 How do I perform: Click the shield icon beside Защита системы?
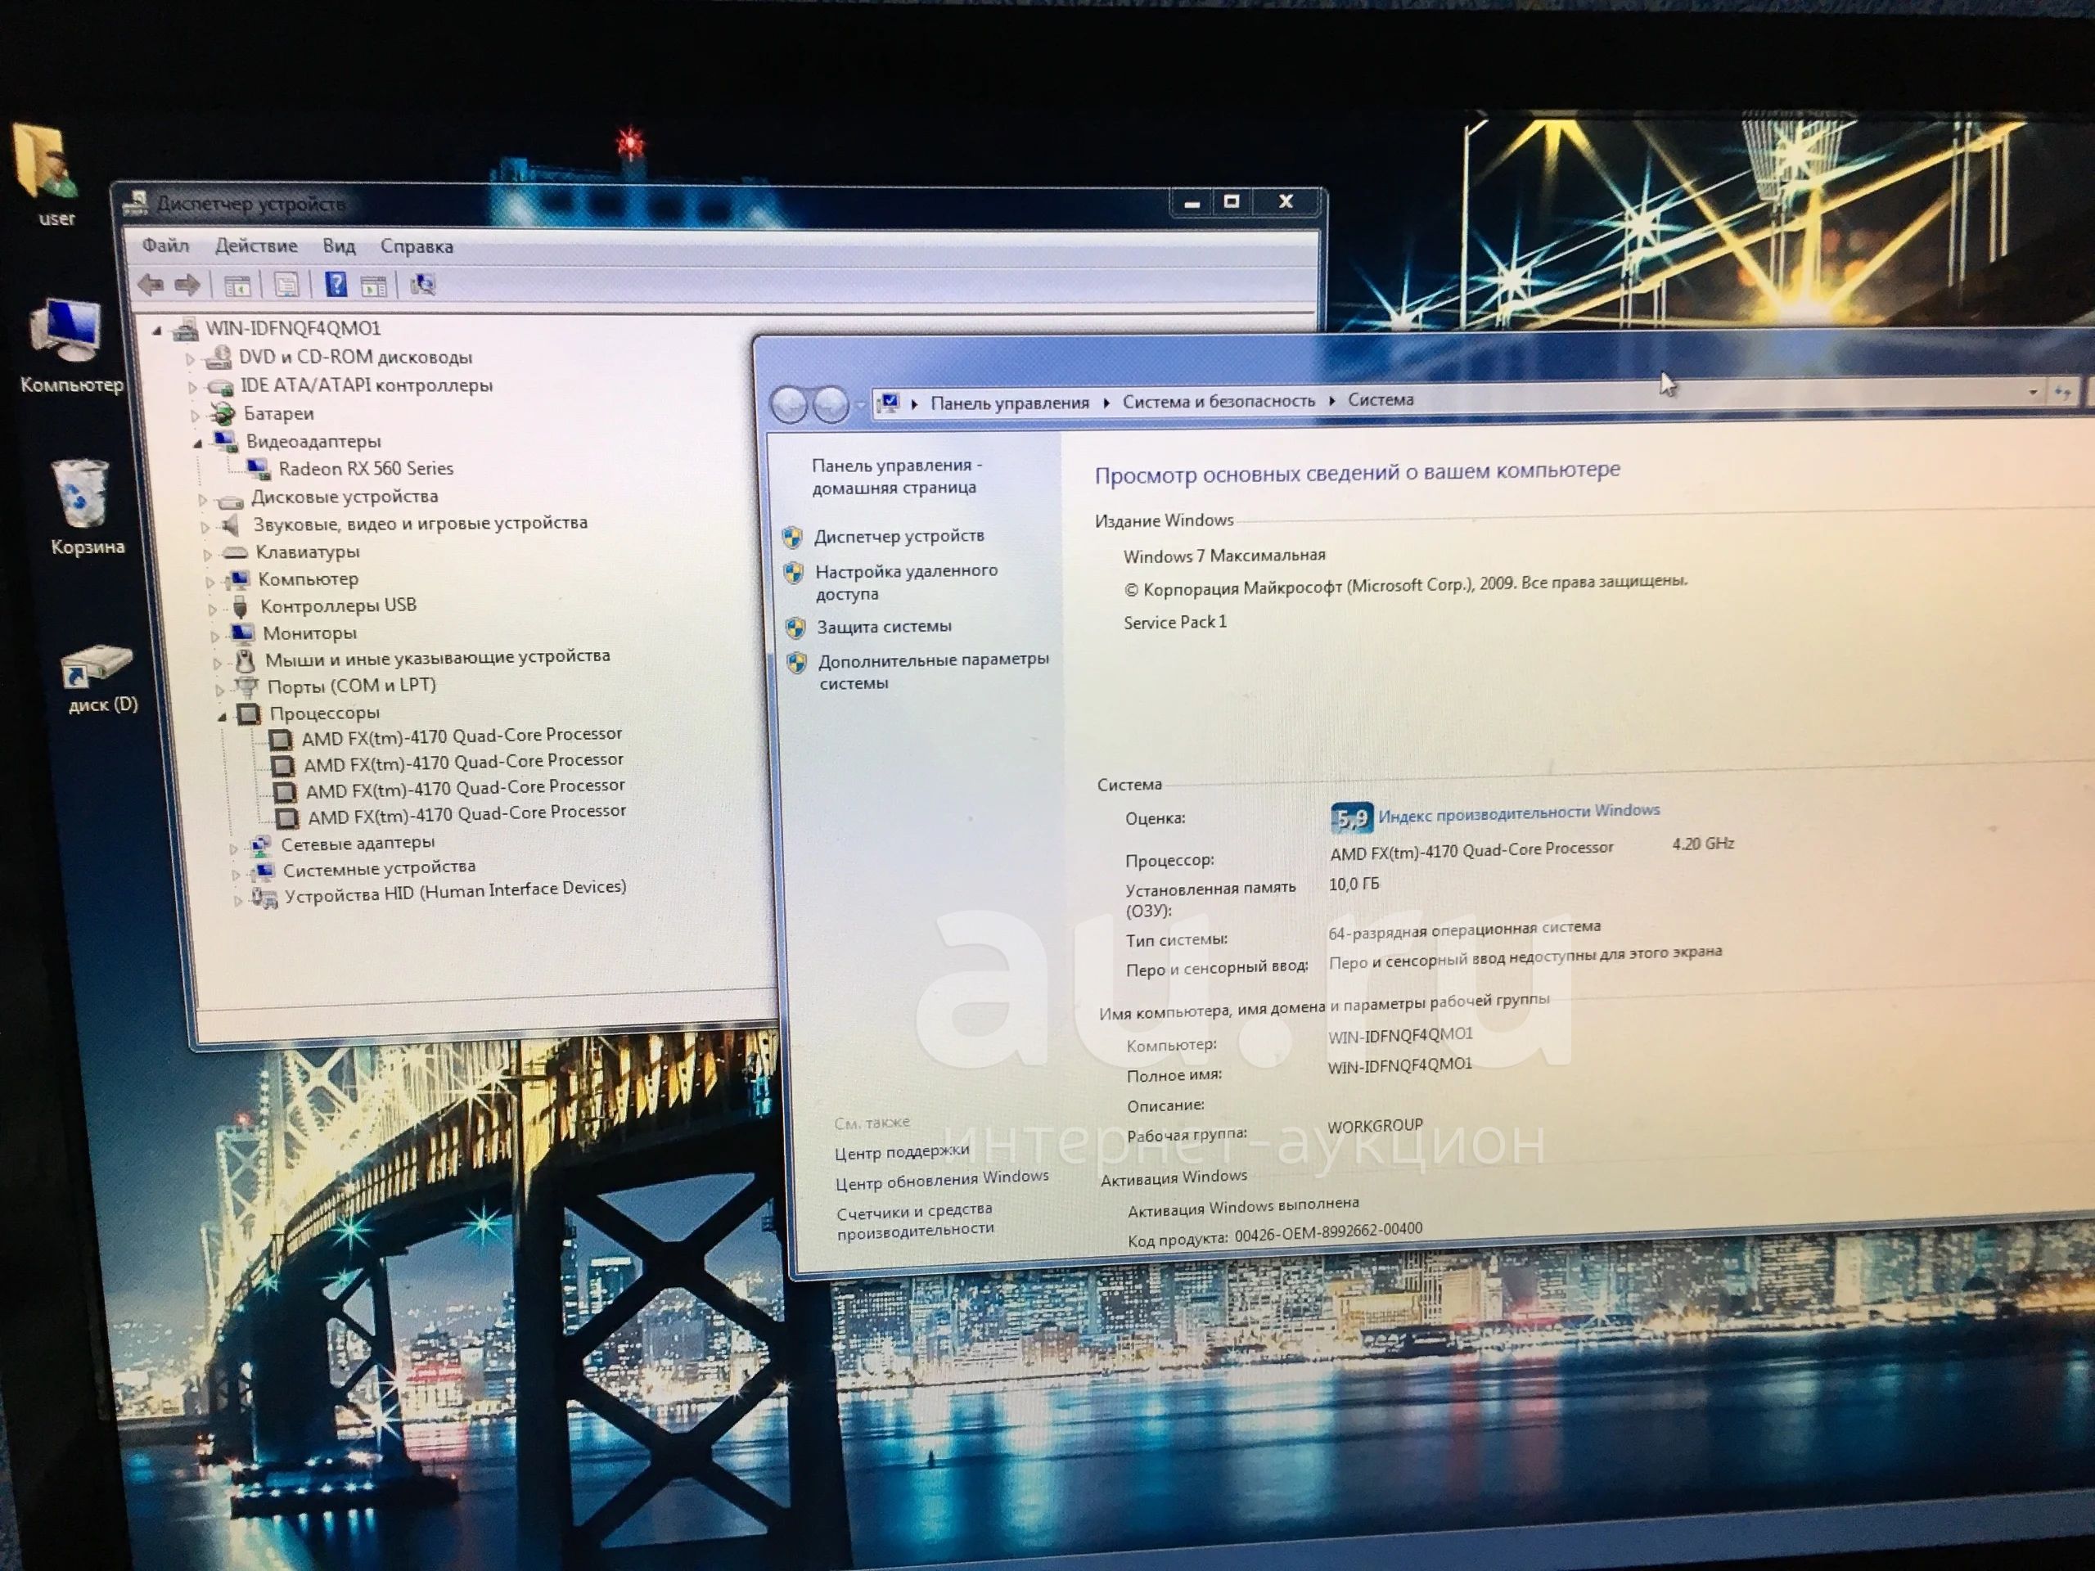[x=795, y=628]
